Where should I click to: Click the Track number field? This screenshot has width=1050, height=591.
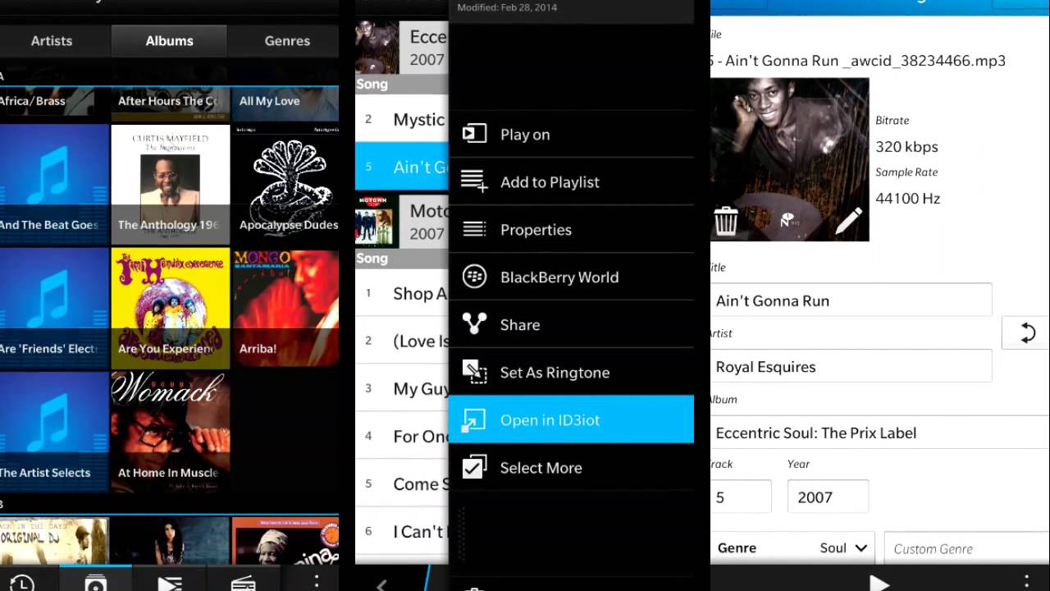[741, 497]
